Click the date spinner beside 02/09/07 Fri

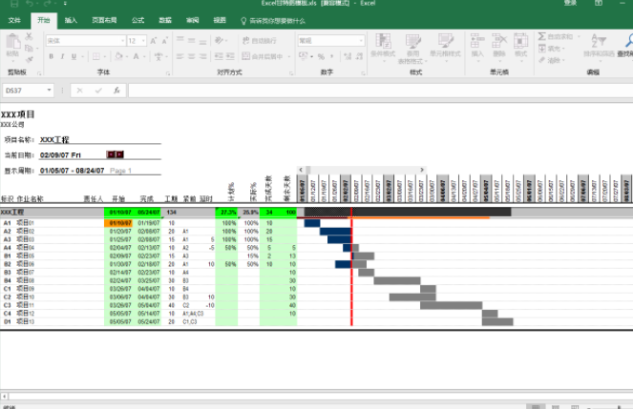pos(116,154)
